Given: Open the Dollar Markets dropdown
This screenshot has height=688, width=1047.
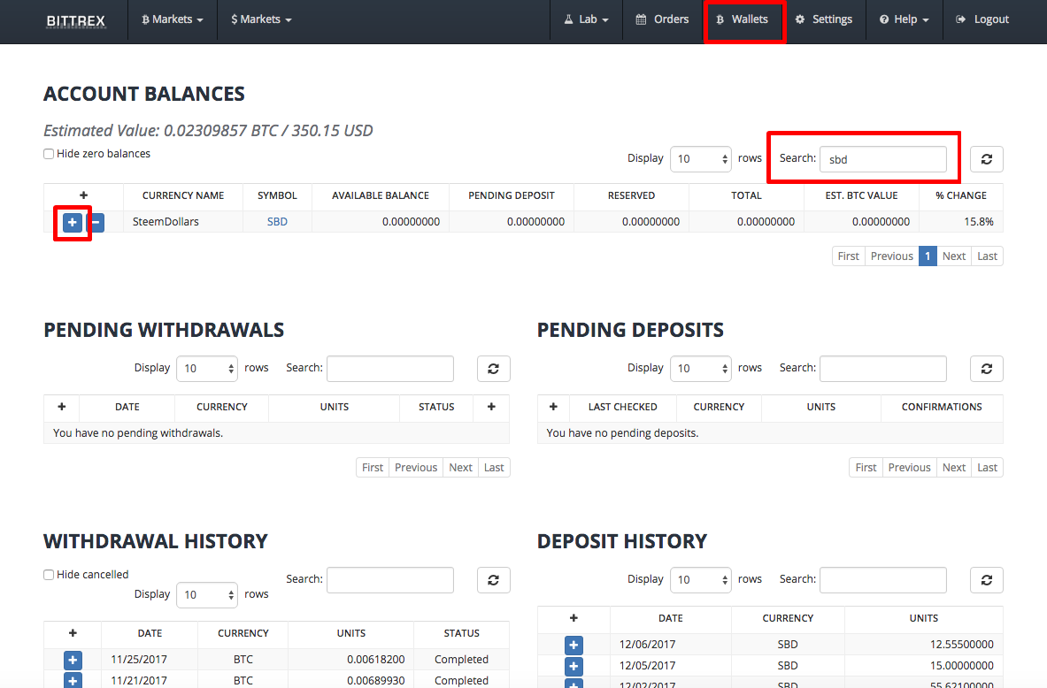Looking at the screenshot, I should [x=262, y=19].
